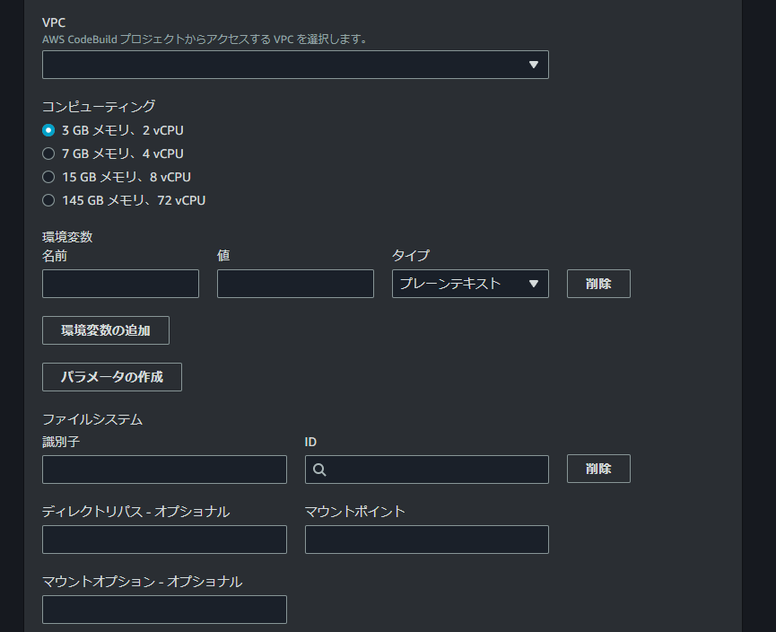This screenshot has height=632, width=776.
Task: Click the ディレクトリパス input field
Action: (164, 540)
